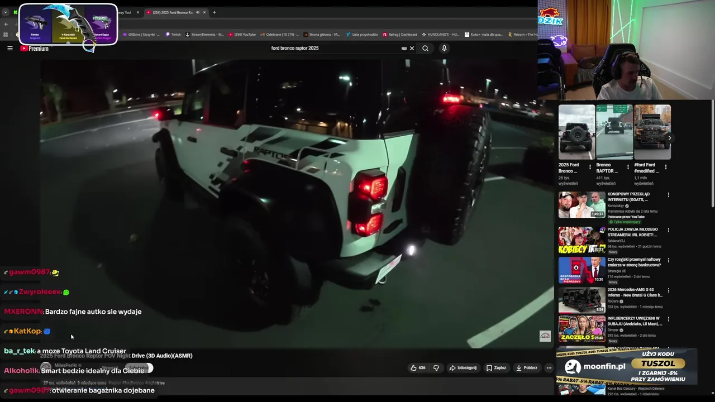Image resolution: width=715 pixels, height=402 pixels.
Task: Play 2026 Mercedes-AMG G 63 Inferno thumbnail
Action: click(x=581, y=300)
